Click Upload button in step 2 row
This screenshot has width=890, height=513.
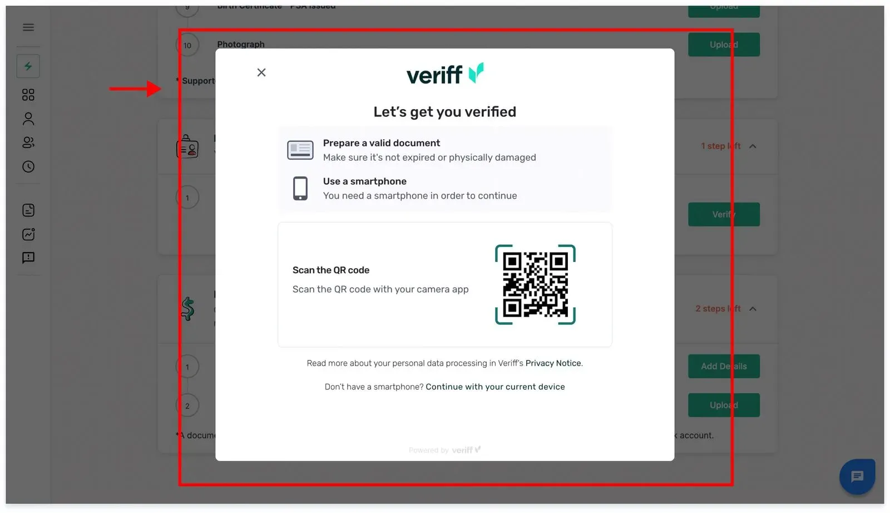click(x=724, y=405)
